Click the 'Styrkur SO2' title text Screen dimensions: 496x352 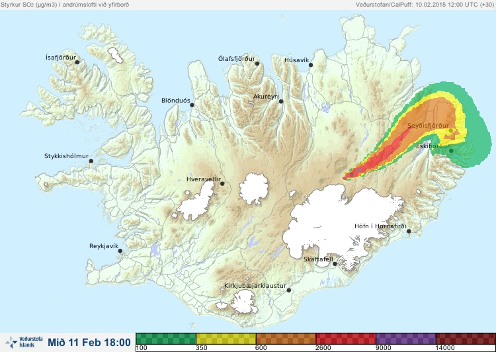tap(65, 5)
